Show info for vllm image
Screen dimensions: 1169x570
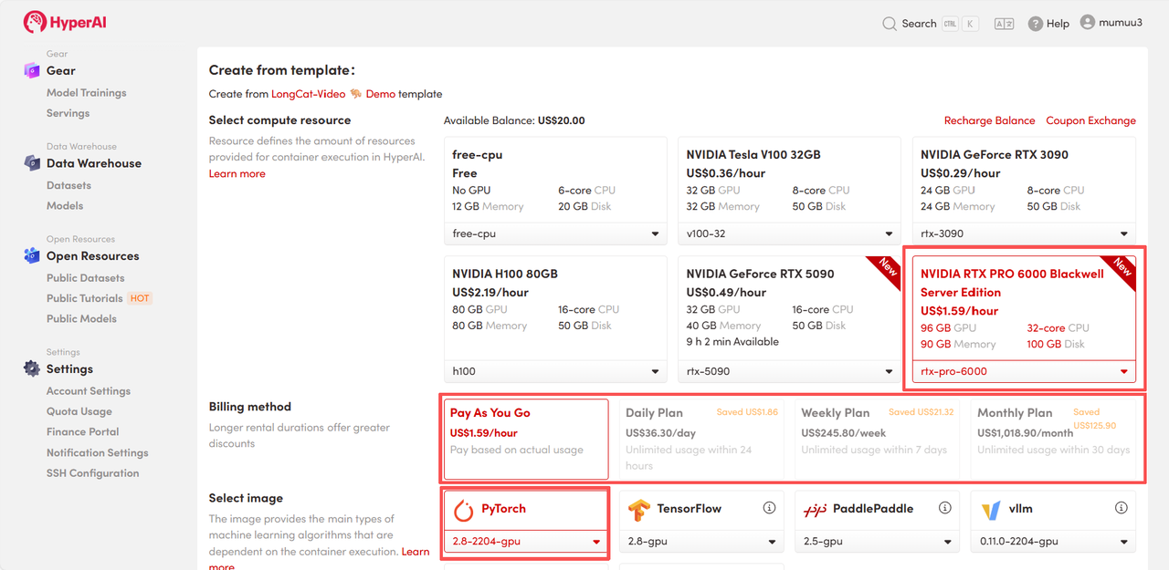1121,508
